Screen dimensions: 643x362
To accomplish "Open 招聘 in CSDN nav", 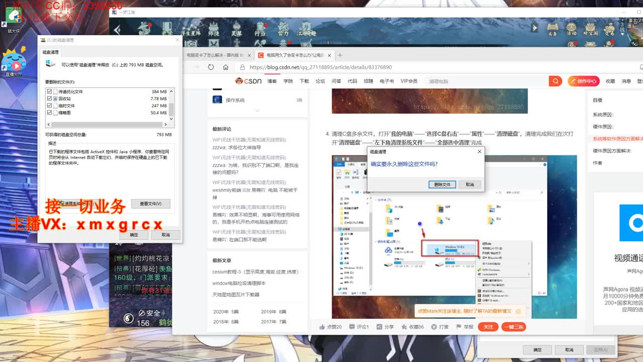I will [368, 81].
